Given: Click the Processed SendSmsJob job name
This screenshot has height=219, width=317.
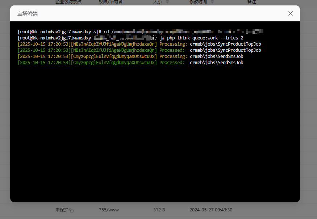Looking at the screenshot, I should 216,63.
